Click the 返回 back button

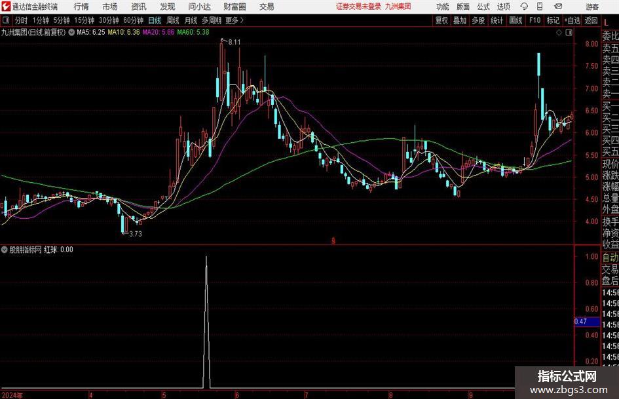pyautogui.click(x=591, y=20)
